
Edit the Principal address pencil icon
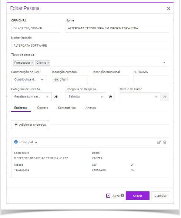pyautogui.click(x=159, y=142)
